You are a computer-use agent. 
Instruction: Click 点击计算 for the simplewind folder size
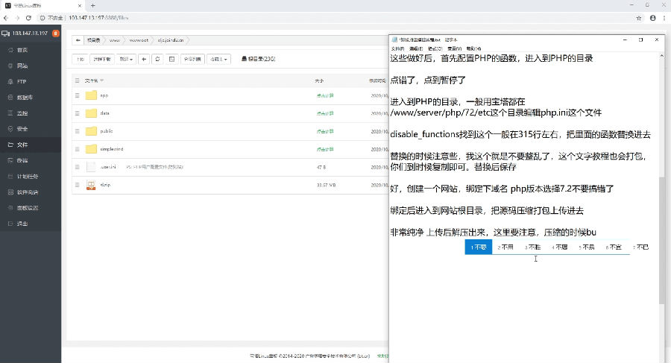point(325,149)
